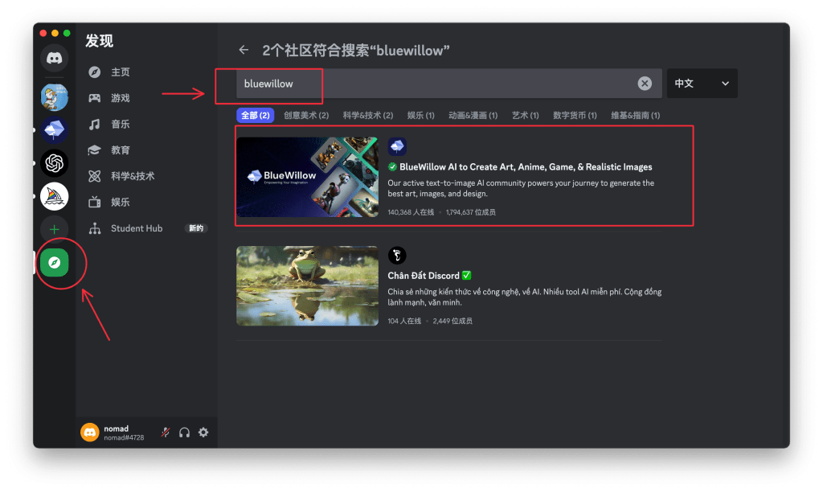Click the 2,449 位成员 member count
Screen dimensions: 823x492
click(x=452, y=321)
